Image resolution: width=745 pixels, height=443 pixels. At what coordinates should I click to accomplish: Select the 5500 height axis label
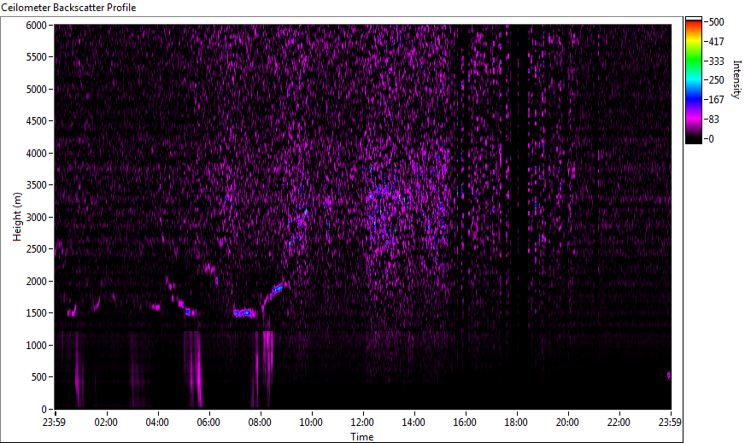click(36, 57)
